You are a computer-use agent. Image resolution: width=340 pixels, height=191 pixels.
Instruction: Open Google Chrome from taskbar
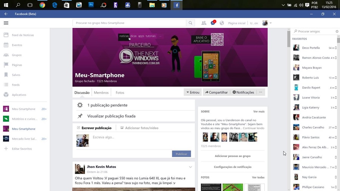[x=42, y=5]
